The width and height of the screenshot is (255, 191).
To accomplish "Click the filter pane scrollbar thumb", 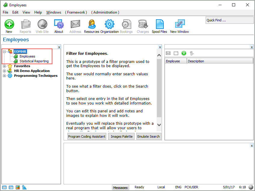I will click(x=159, y=88).
